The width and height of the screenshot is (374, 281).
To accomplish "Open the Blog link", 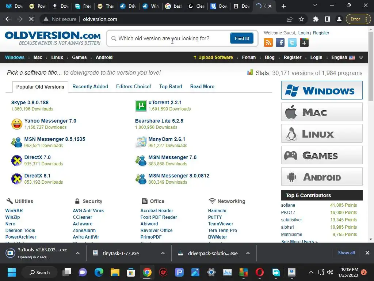I will pyautogui.click(x=270, y=57).
